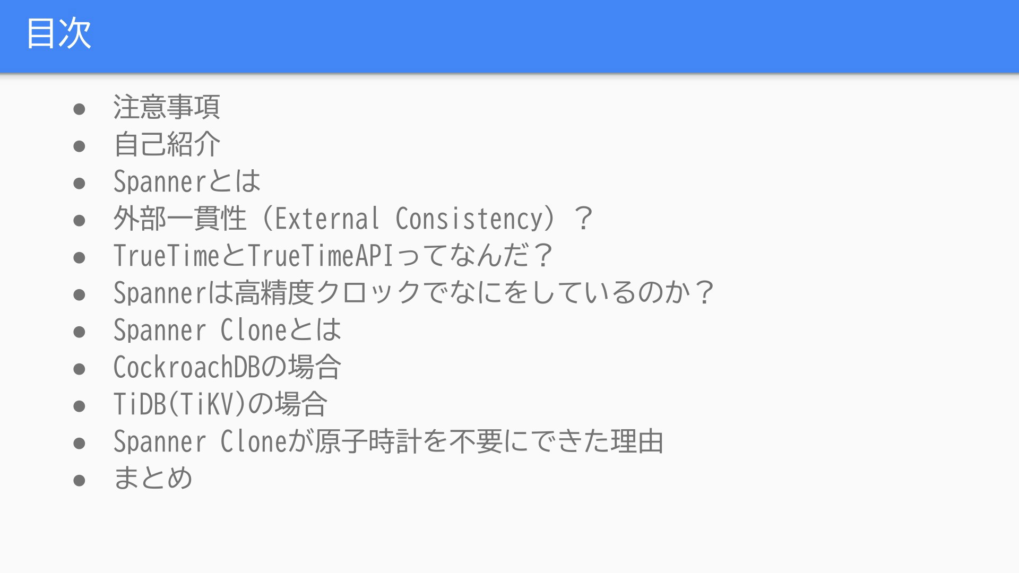
Task: Select the 注意事項 bullet item
Action: pyautogui.click(x=167, y=107)
